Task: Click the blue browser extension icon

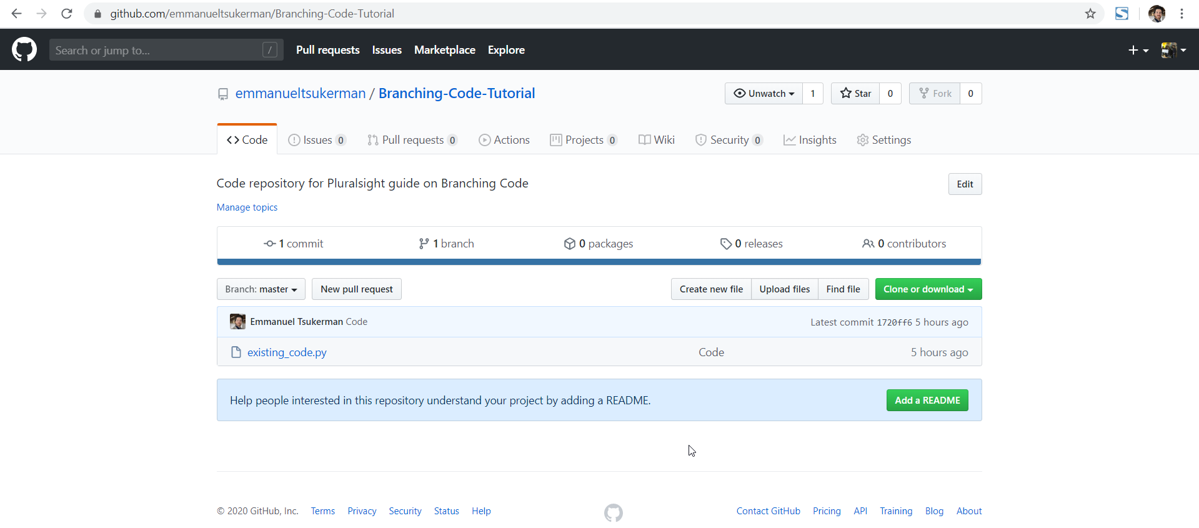Action: point(1122,14)
